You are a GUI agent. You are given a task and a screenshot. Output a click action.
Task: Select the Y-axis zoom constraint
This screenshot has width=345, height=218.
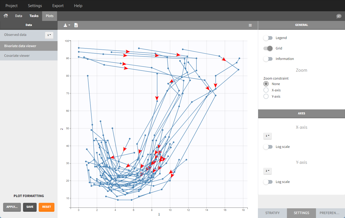266,96
